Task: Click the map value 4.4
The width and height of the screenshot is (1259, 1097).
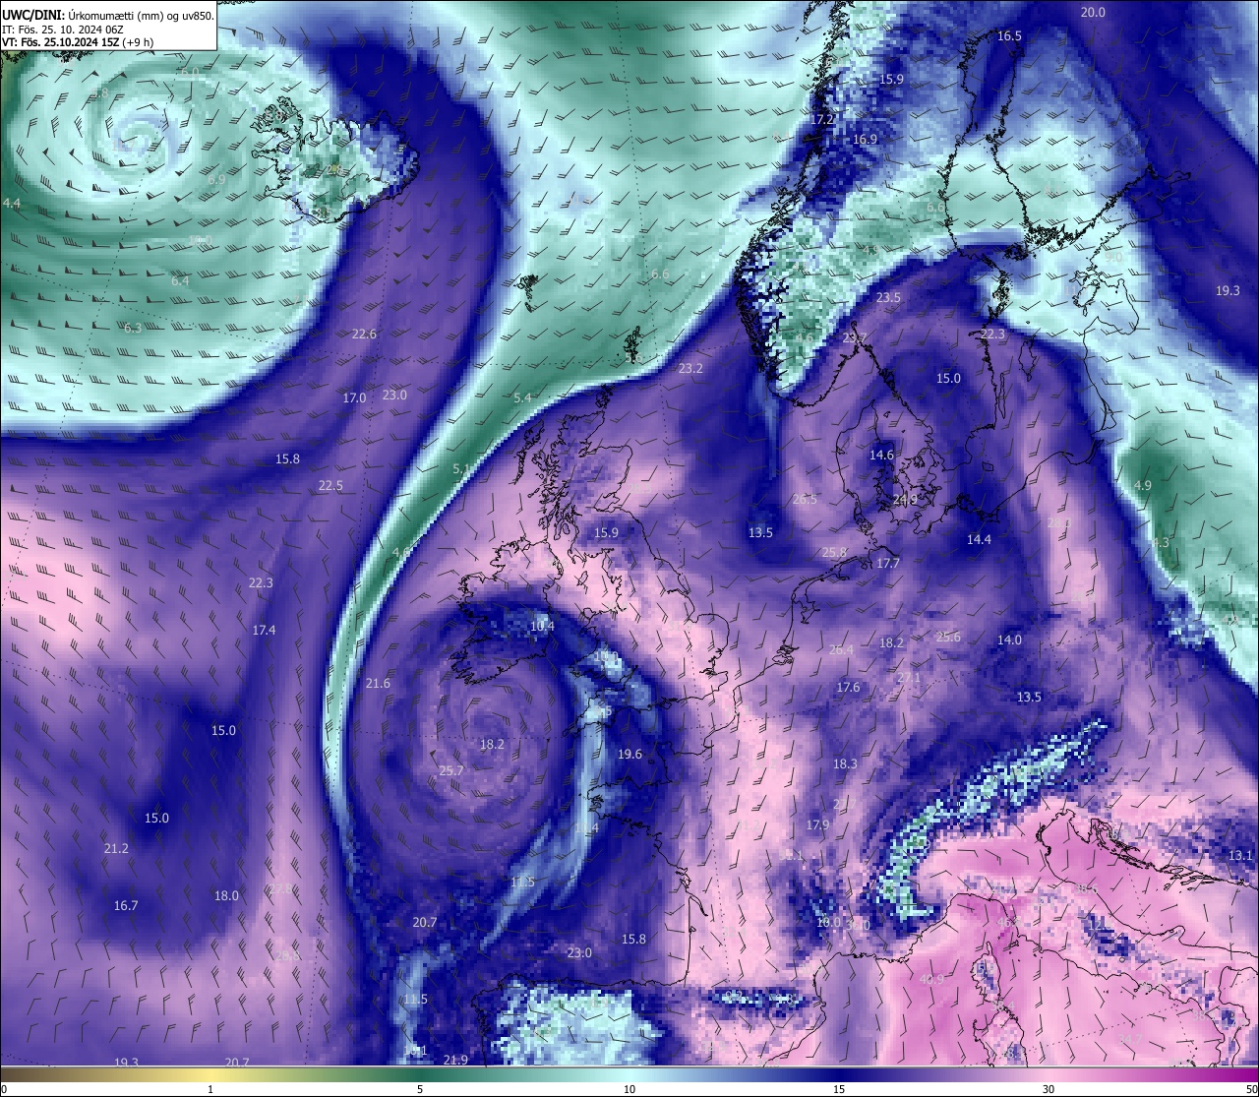Action: point(12,204)
